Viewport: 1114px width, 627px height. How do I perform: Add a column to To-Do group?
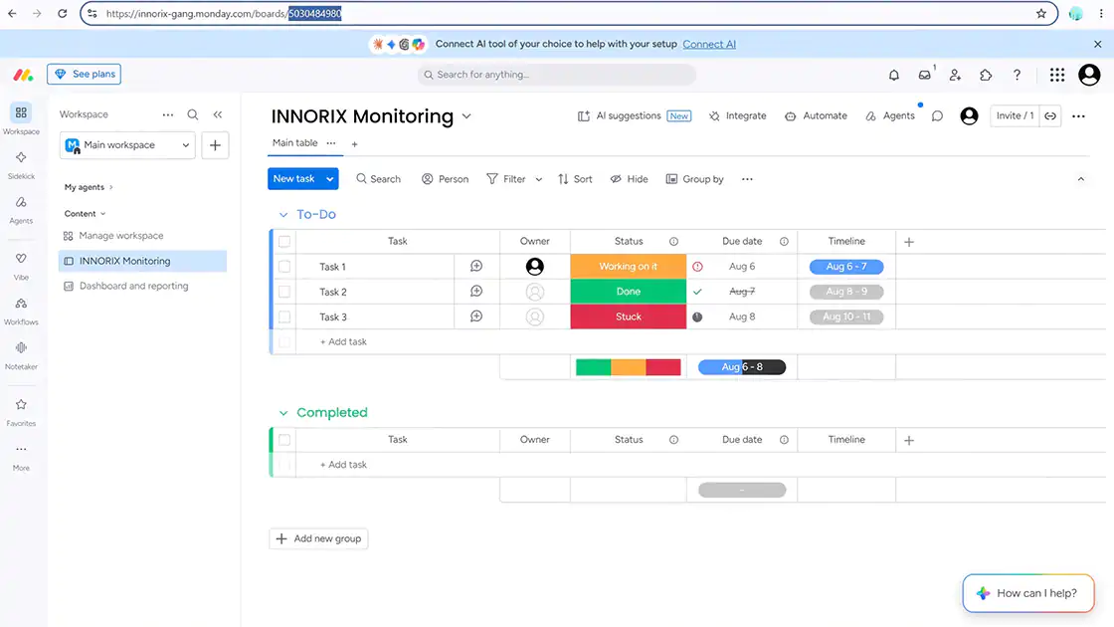coord(909,242)
